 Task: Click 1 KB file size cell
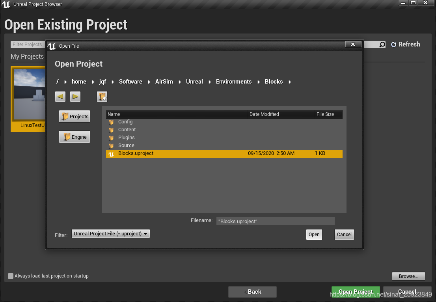point(320,153)
